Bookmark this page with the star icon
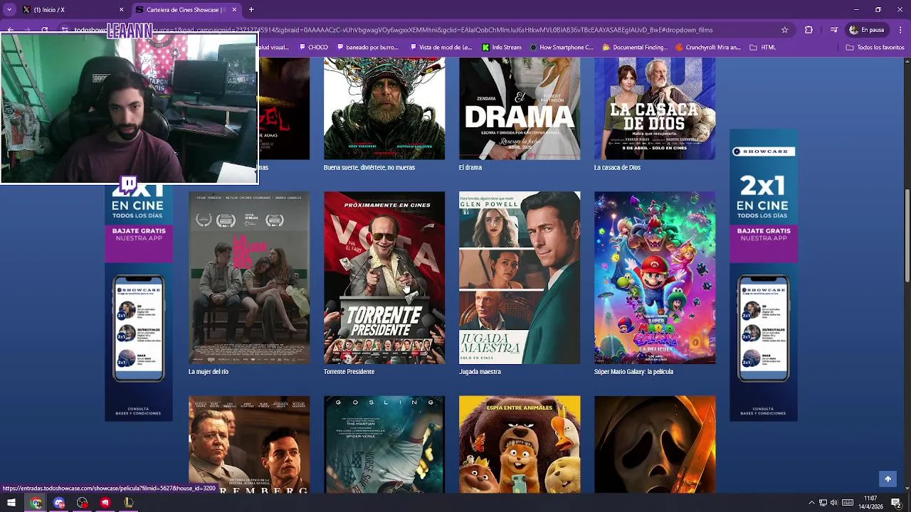 click(785, 30)
